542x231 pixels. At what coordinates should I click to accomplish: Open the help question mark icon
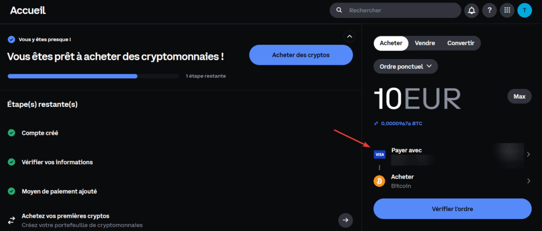point(489,11)
